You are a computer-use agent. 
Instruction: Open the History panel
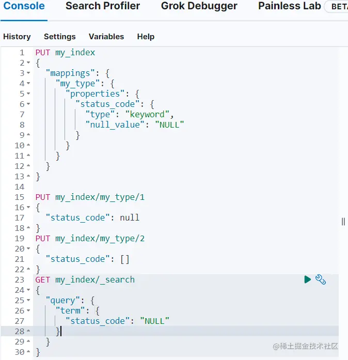(x=17, y=37)
